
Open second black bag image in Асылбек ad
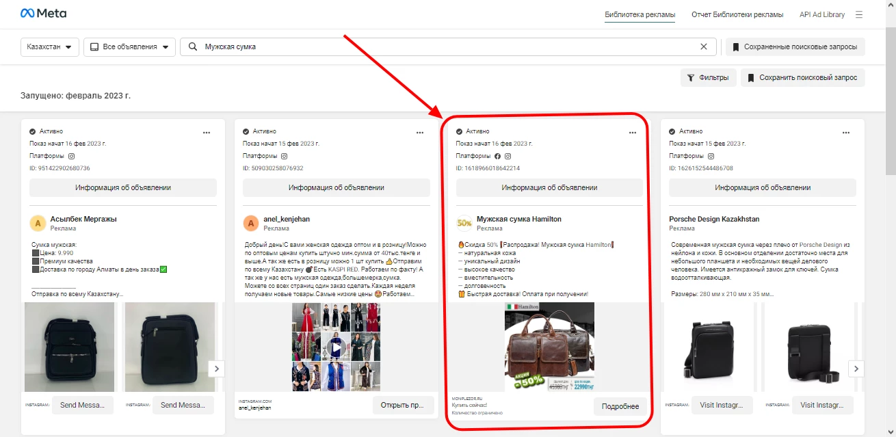[x=170, y=347]
